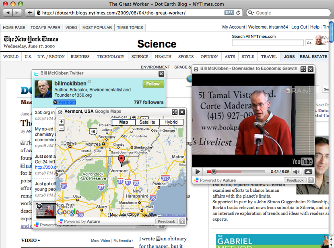Click Feedback in the video popup

pos(295,180)
